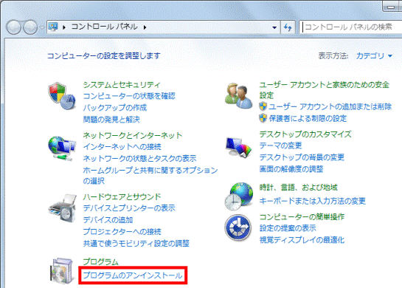Screen dimensions: 402x288
Task: Click the Back navigation button
Action: (x=13, y=27)
